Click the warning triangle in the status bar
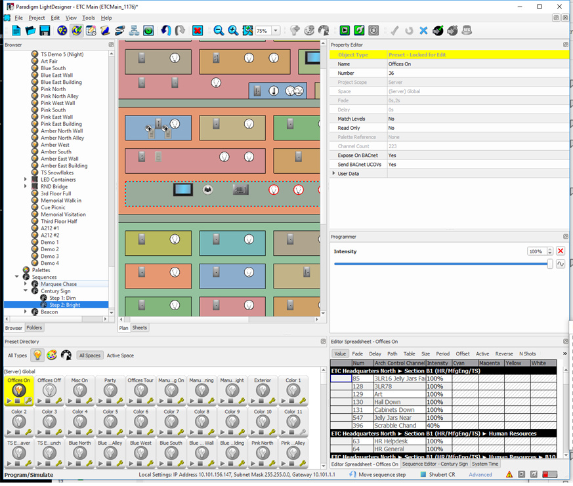 (x=509, y=475)
